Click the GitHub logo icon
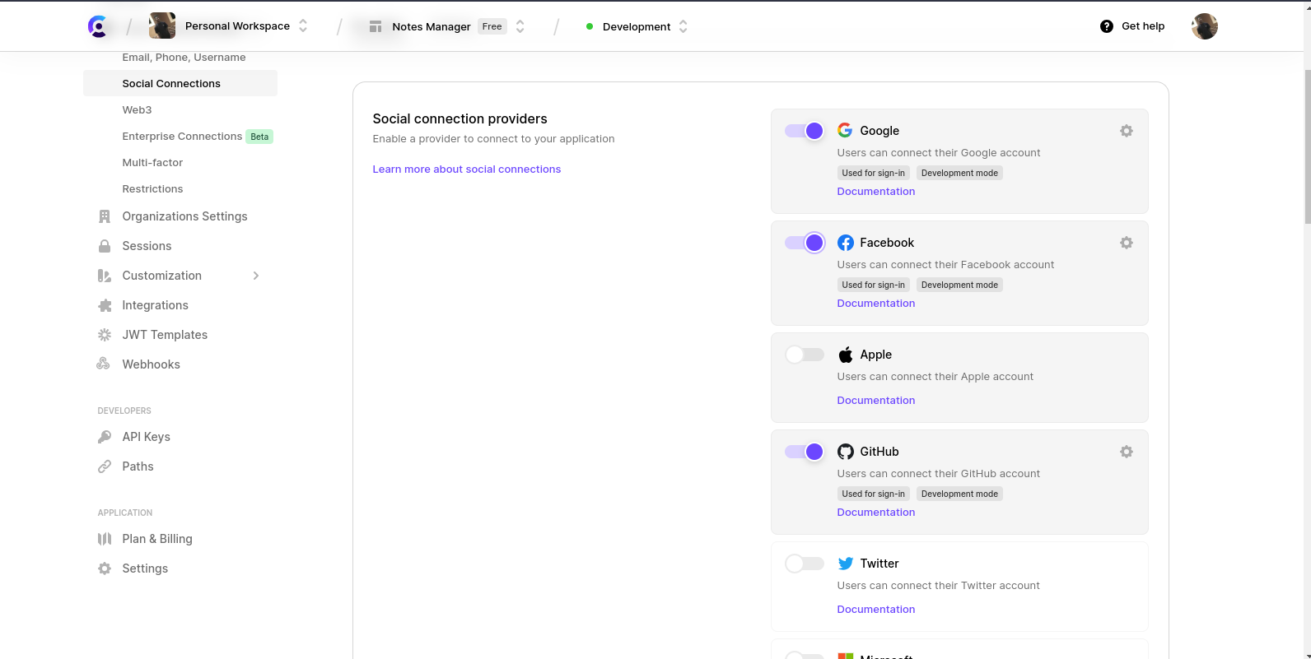 point(846,452)
